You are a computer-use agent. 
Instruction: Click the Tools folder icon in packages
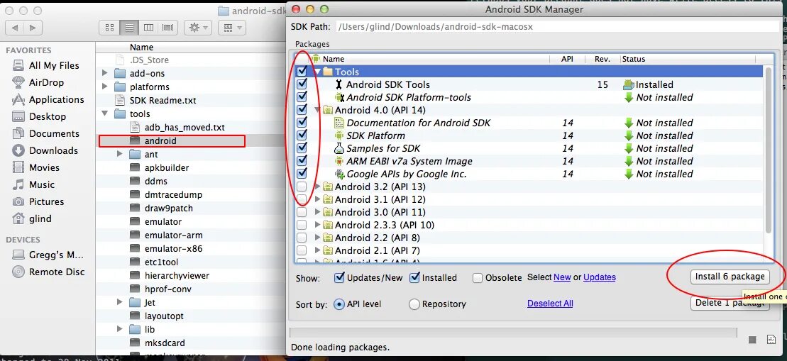pyautogui.click(x=328, y=72)
